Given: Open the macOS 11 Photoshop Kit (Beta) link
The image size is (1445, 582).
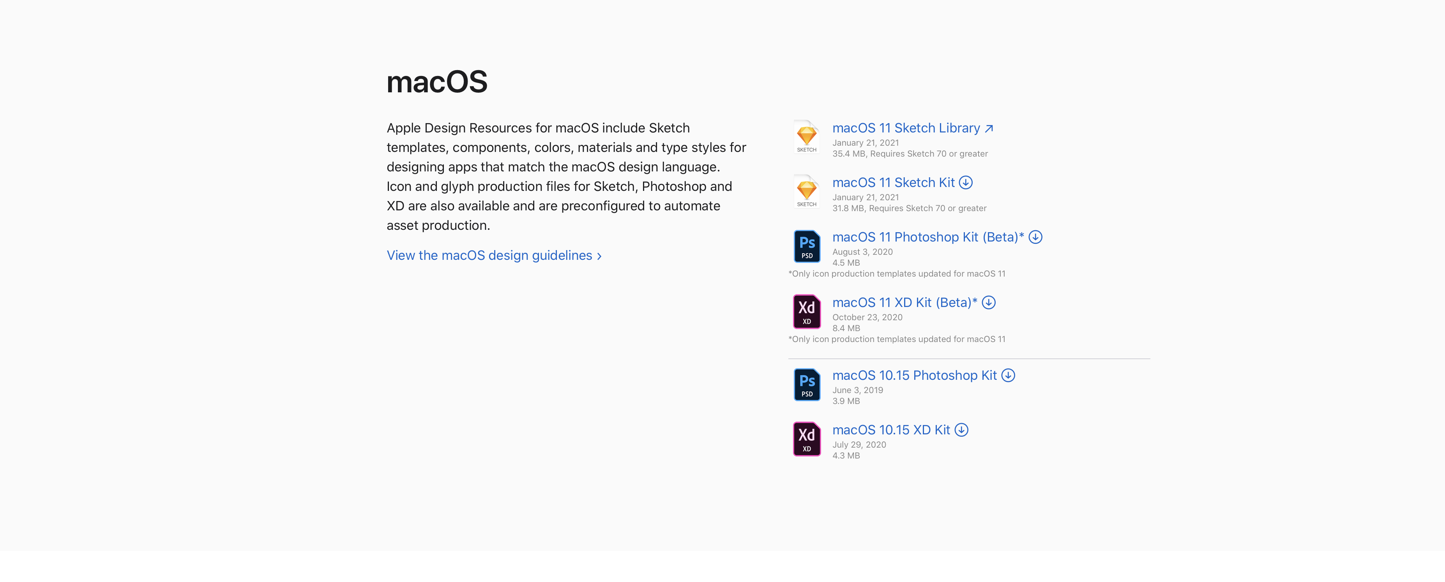Looking at the screenshot, I should tap(927, 236).
